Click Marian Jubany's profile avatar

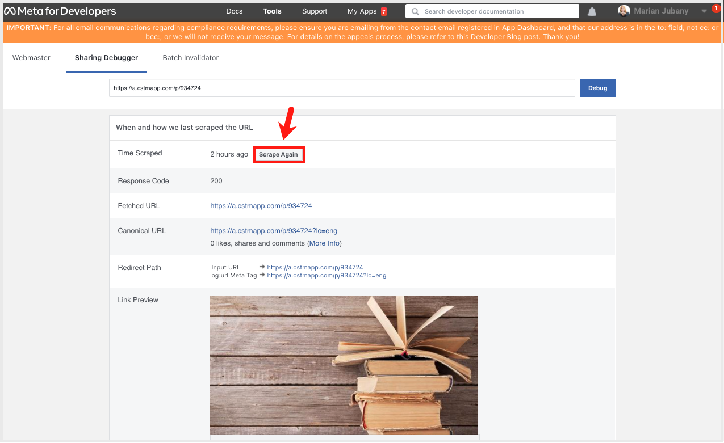[x=623, y=11]
